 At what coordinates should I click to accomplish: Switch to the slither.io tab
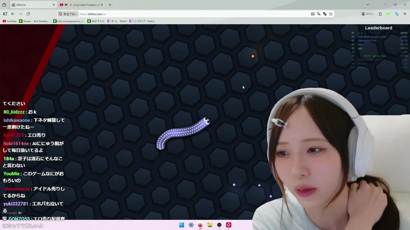pos(33,5)
